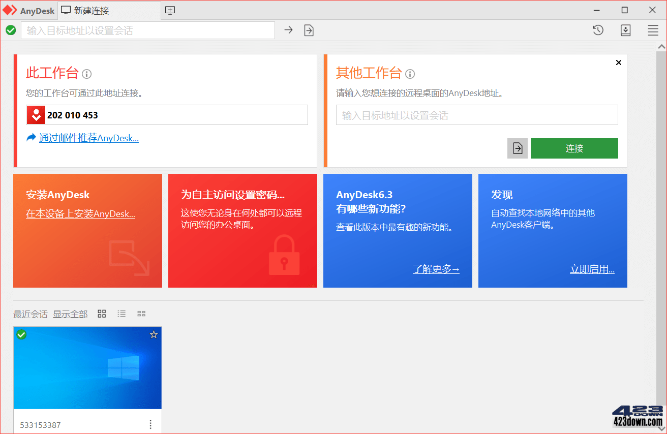Star the 533153387 session as favorite
Screen dimensions: 667x434
154,335
